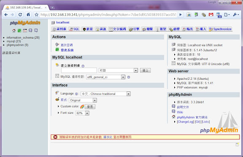Viewport: 243px width, 157px height.
Task: Open the phpMyAdmin 官方網站 link
Action: coord(192,117)
